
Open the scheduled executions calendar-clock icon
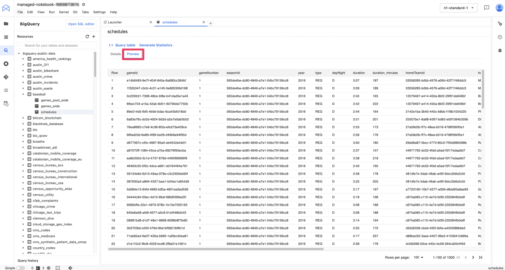click(6, 103)
